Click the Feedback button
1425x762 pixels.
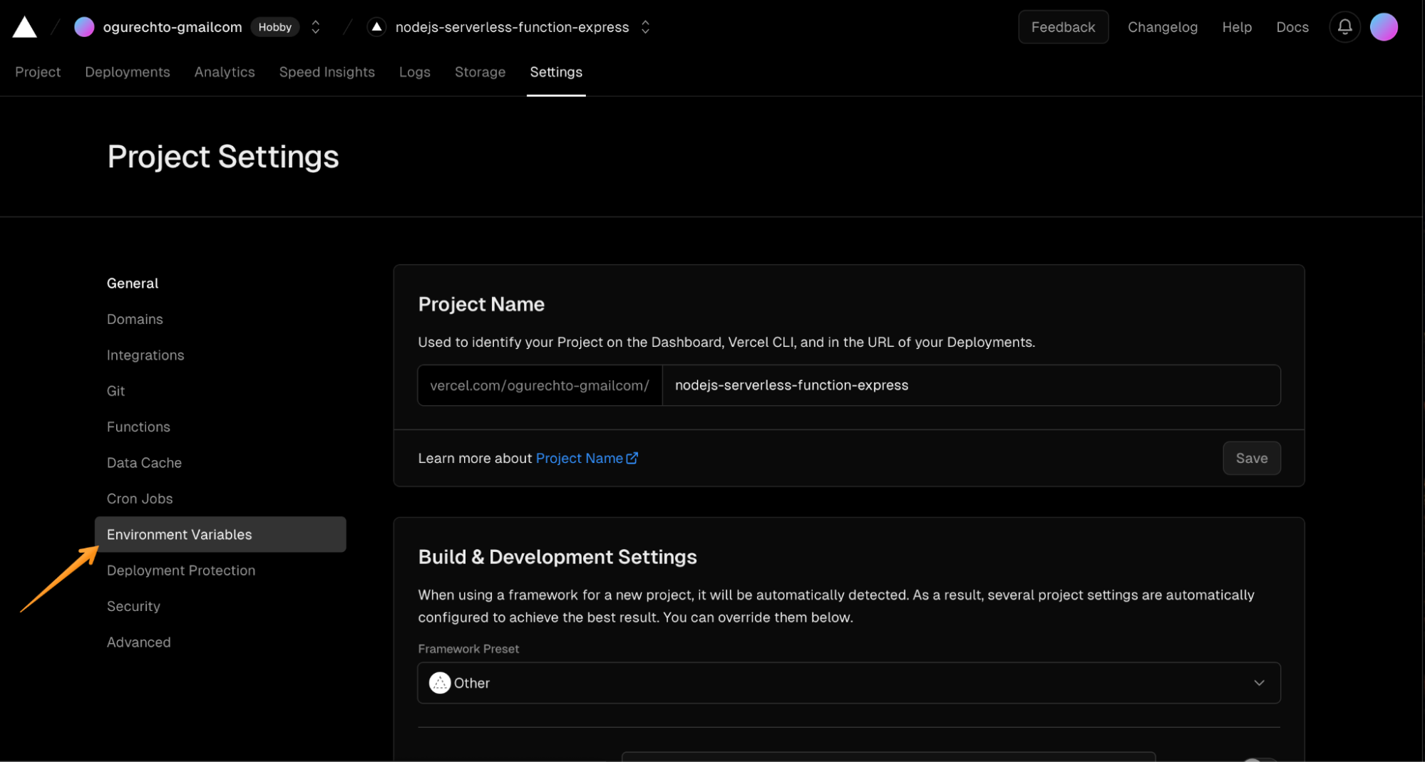(1063, 26)
